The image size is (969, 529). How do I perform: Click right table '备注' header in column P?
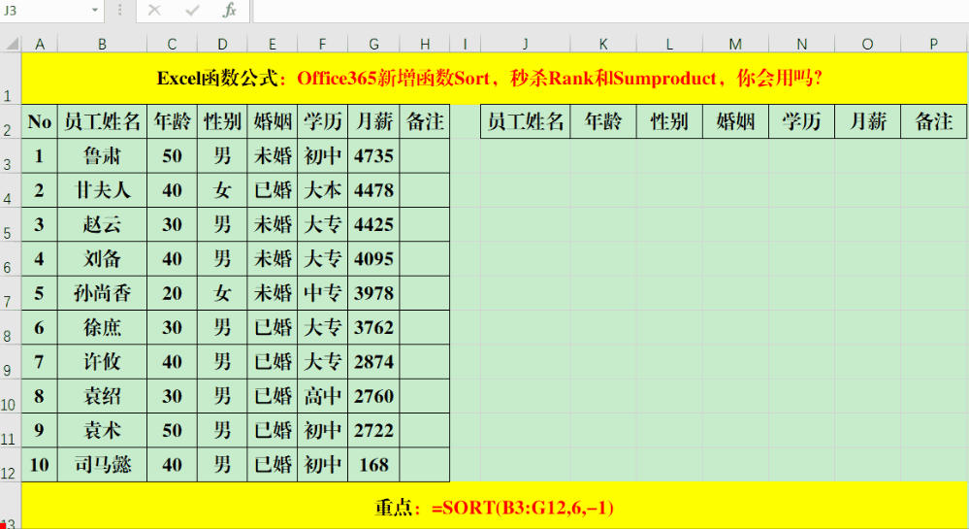(x=934, y=121)
